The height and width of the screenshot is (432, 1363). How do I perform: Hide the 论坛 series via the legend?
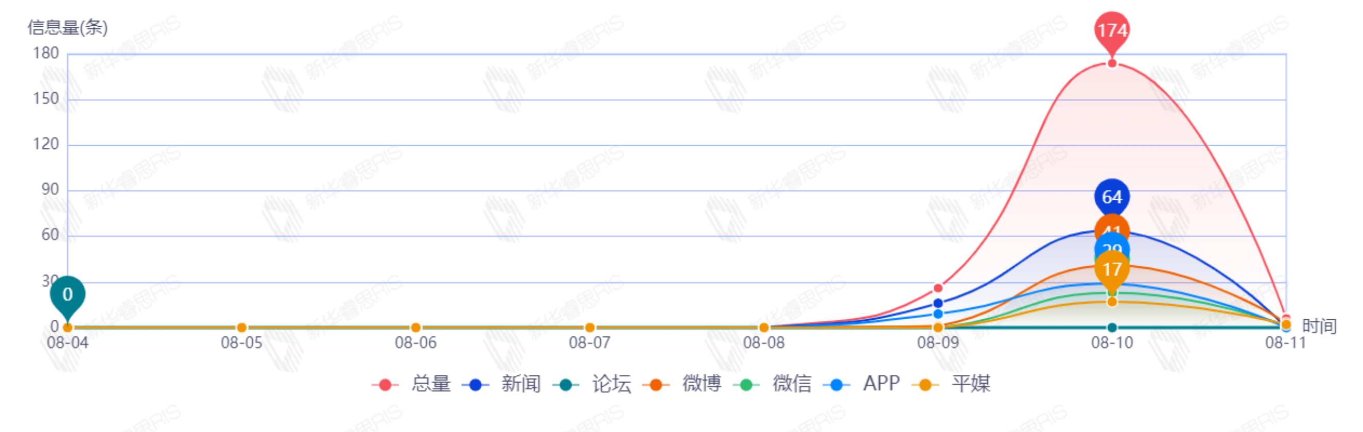[593, 384]
